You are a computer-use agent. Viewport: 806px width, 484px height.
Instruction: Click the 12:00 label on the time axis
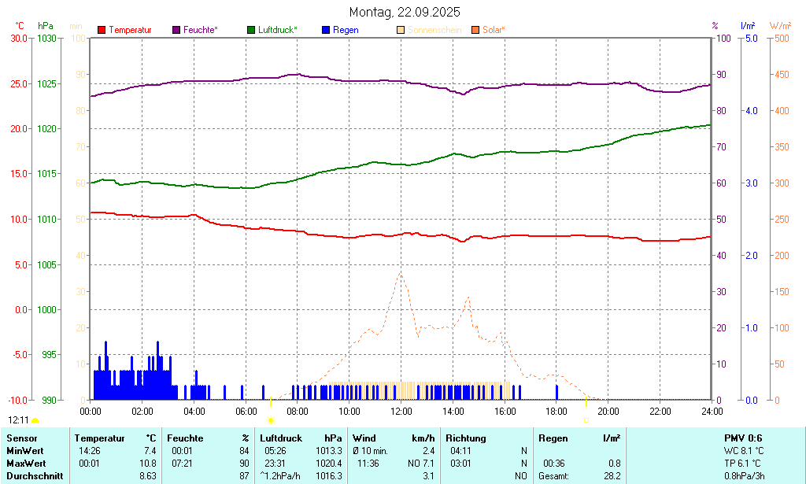click(x=401, y=411)
